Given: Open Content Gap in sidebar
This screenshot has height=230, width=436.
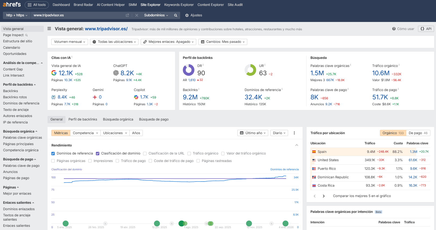Looking at the screenshot, I should pyautogui.click(x=13, y=69).
